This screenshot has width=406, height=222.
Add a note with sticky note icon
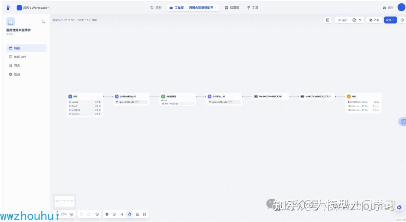(114, 214)
